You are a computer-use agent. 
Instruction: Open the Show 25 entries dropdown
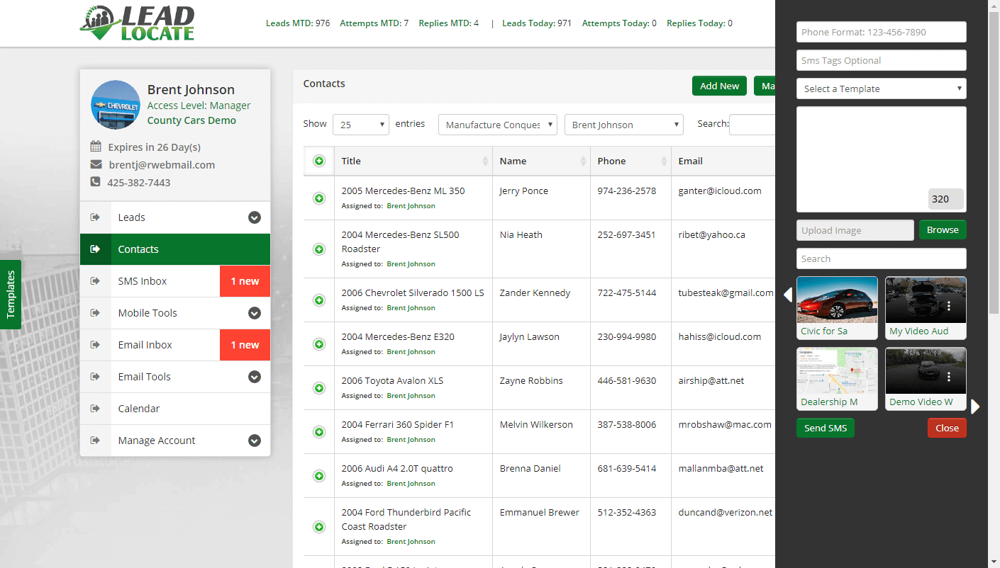(x=361, y=125)
